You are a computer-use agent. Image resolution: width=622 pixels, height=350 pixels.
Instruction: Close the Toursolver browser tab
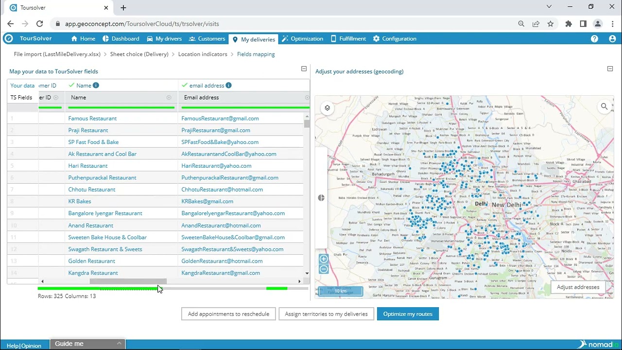[x=106, y=8]
